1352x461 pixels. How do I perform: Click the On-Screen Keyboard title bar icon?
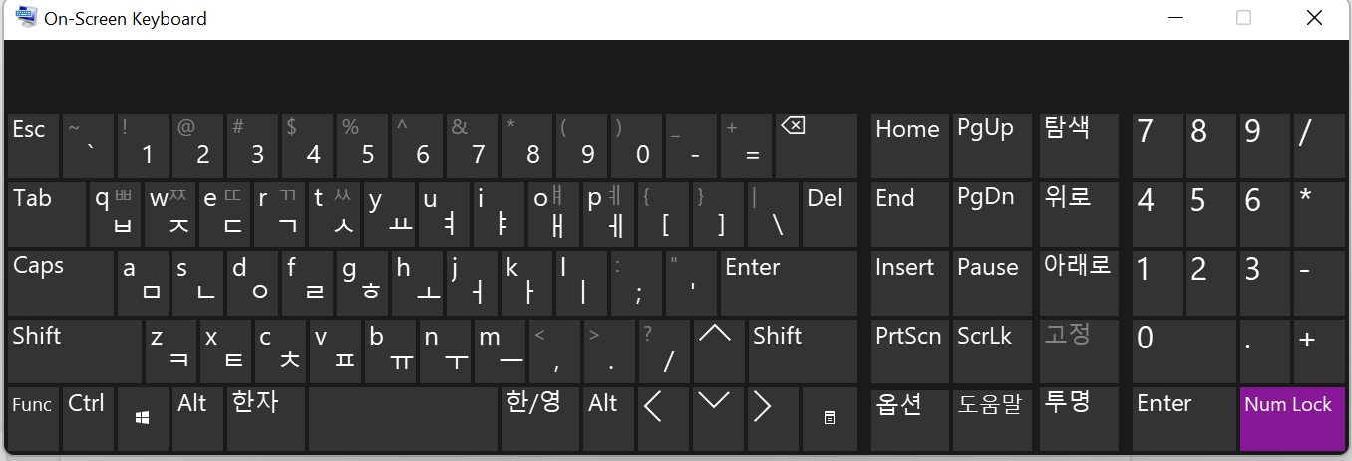point(27,18)
